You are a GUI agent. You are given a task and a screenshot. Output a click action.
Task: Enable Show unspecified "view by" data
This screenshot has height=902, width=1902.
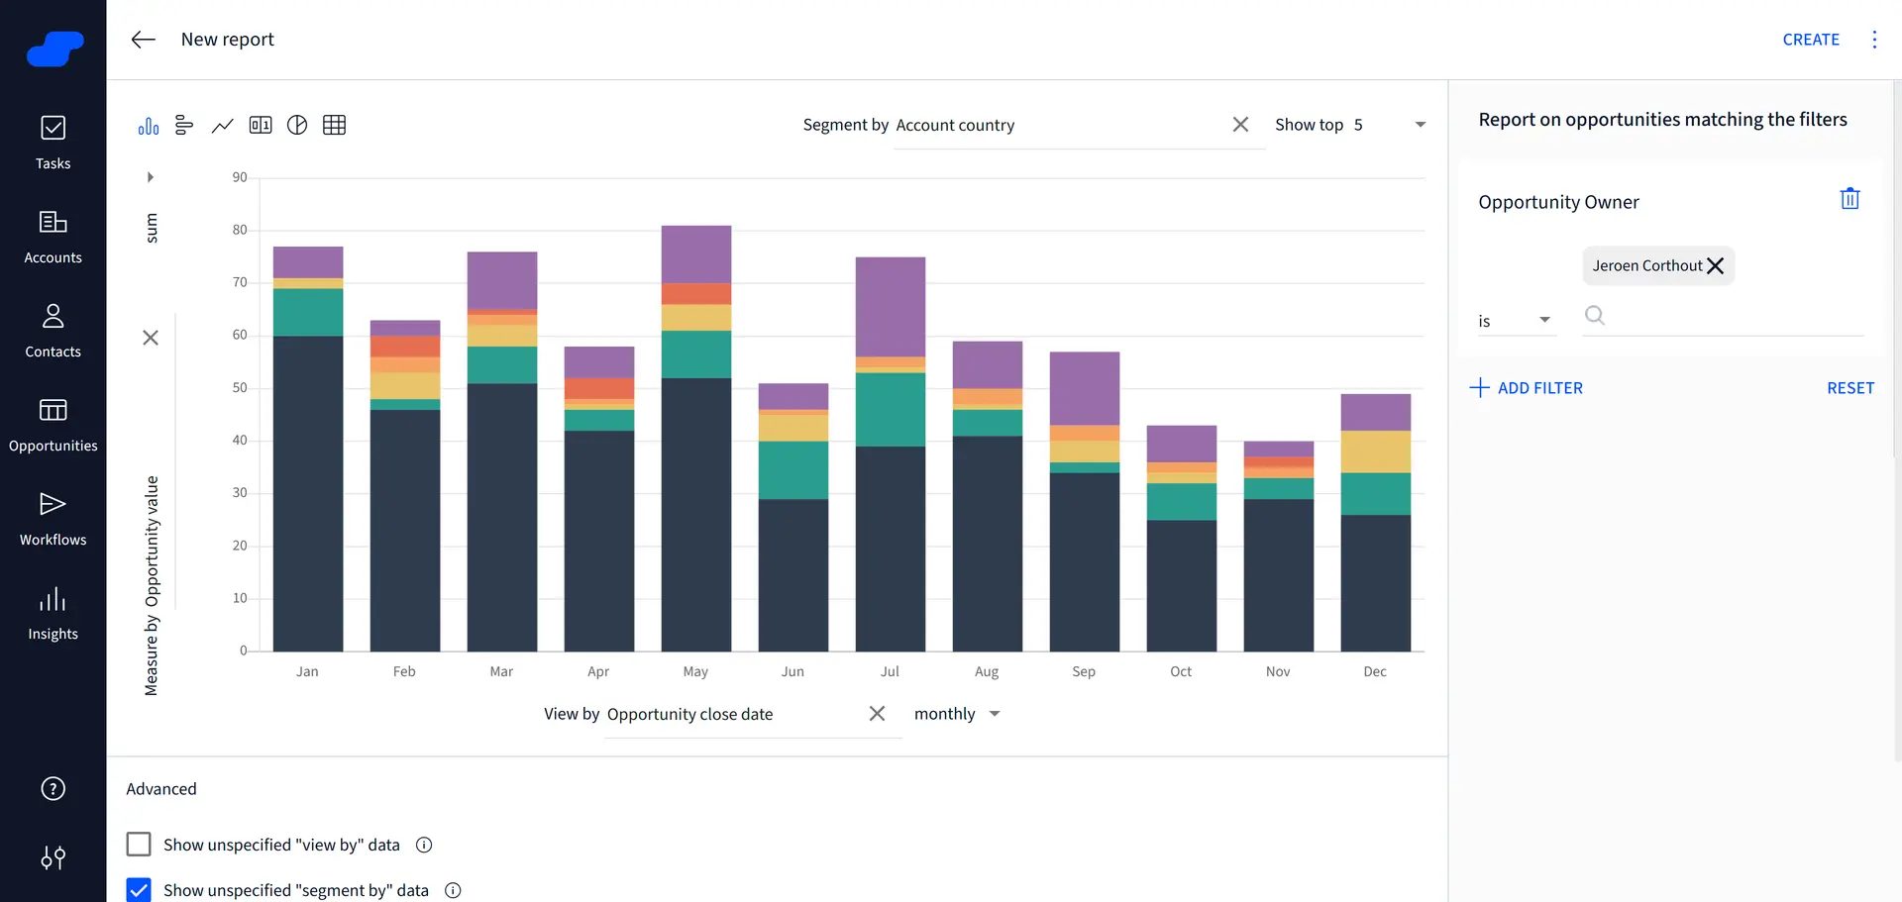[139, 845]
